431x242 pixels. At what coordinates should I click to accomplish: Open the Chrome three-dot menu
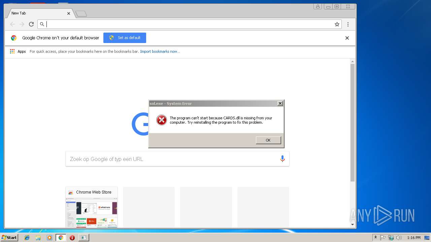tap(348, 24)
